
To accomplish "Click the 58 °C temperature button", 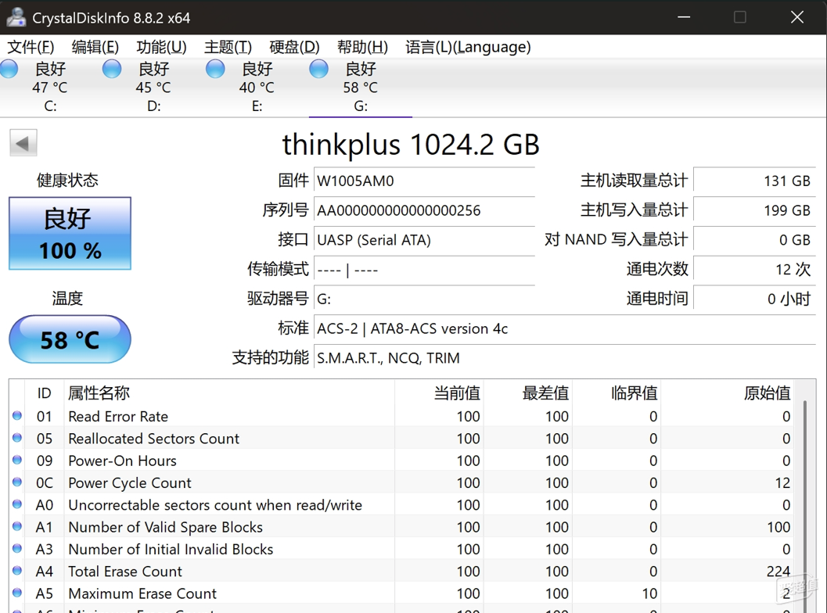I will [x=70, y=339].
